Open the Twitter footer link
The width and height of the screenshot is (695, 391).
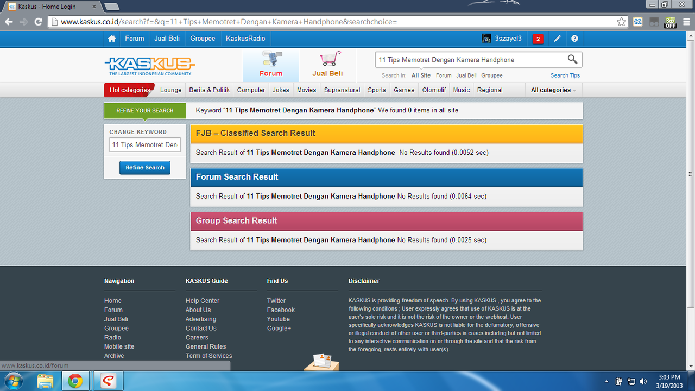pos(276,301)
